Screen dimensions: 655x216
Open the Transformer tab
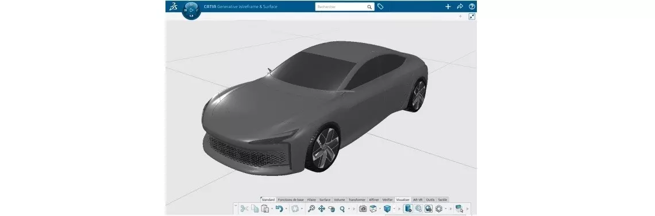(x=357, y=200)
